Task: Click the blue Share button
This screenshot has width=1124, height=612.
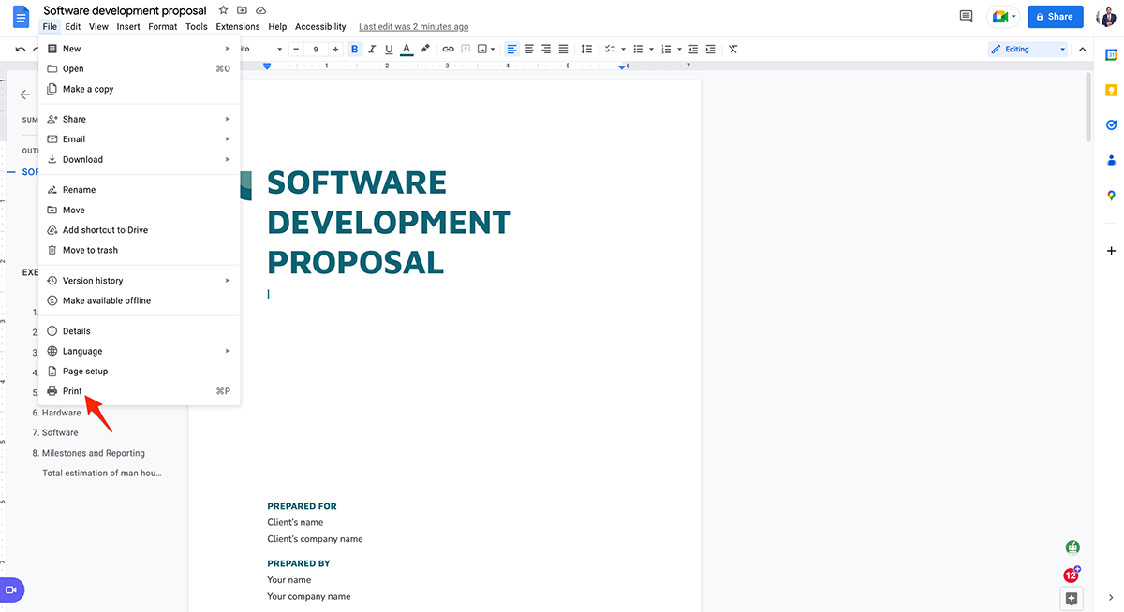Action: pos(1055,16)
